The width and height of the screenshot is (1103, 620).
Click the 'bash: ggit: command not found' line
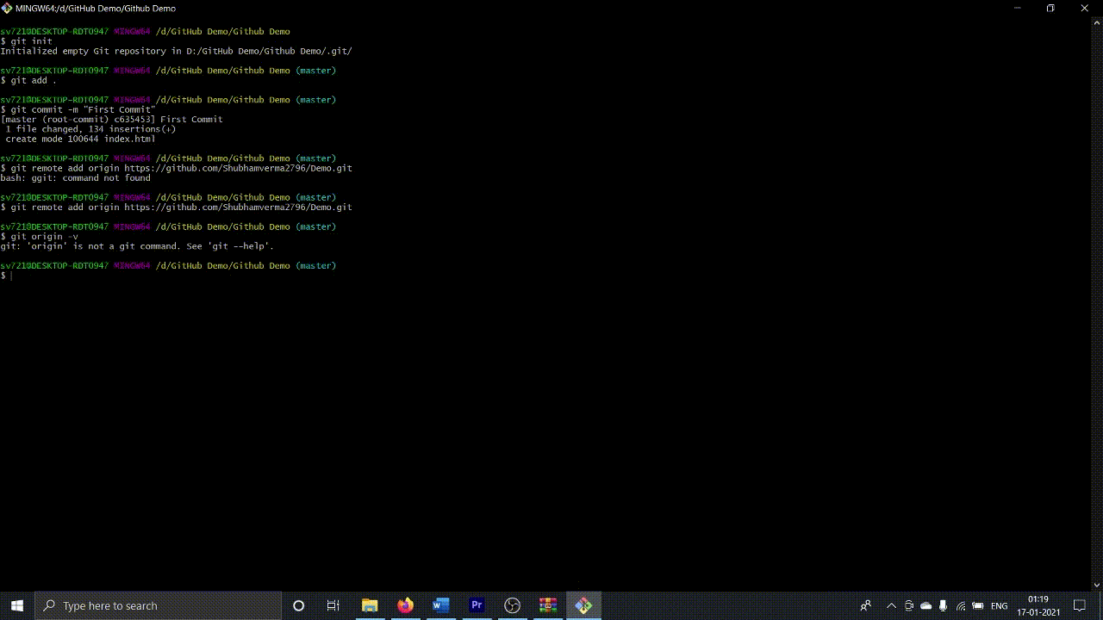tap(75, 177)
